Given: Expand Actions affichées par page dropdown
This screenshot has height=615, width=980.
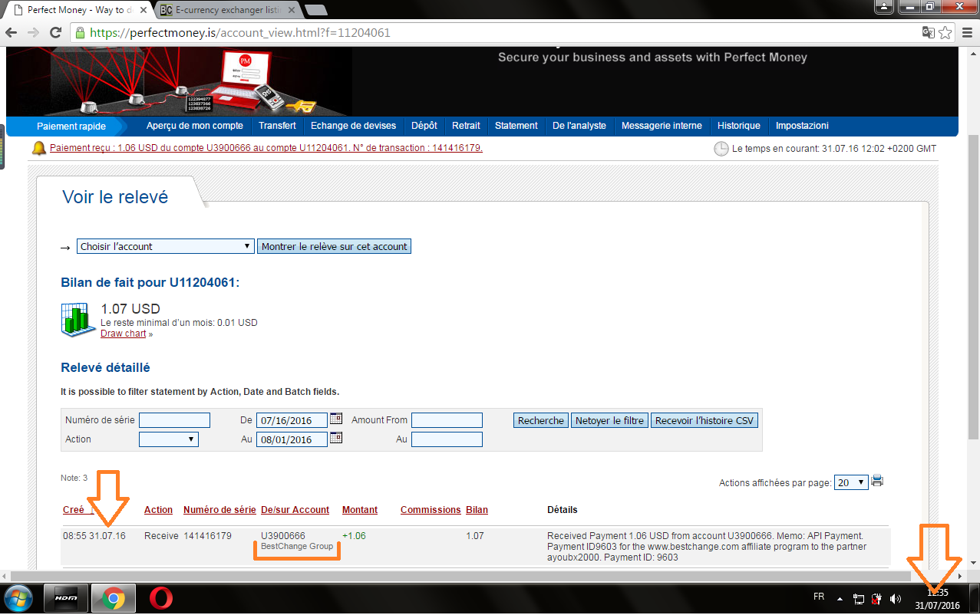Looking at the screenshot, I should [x=851, y=482].
